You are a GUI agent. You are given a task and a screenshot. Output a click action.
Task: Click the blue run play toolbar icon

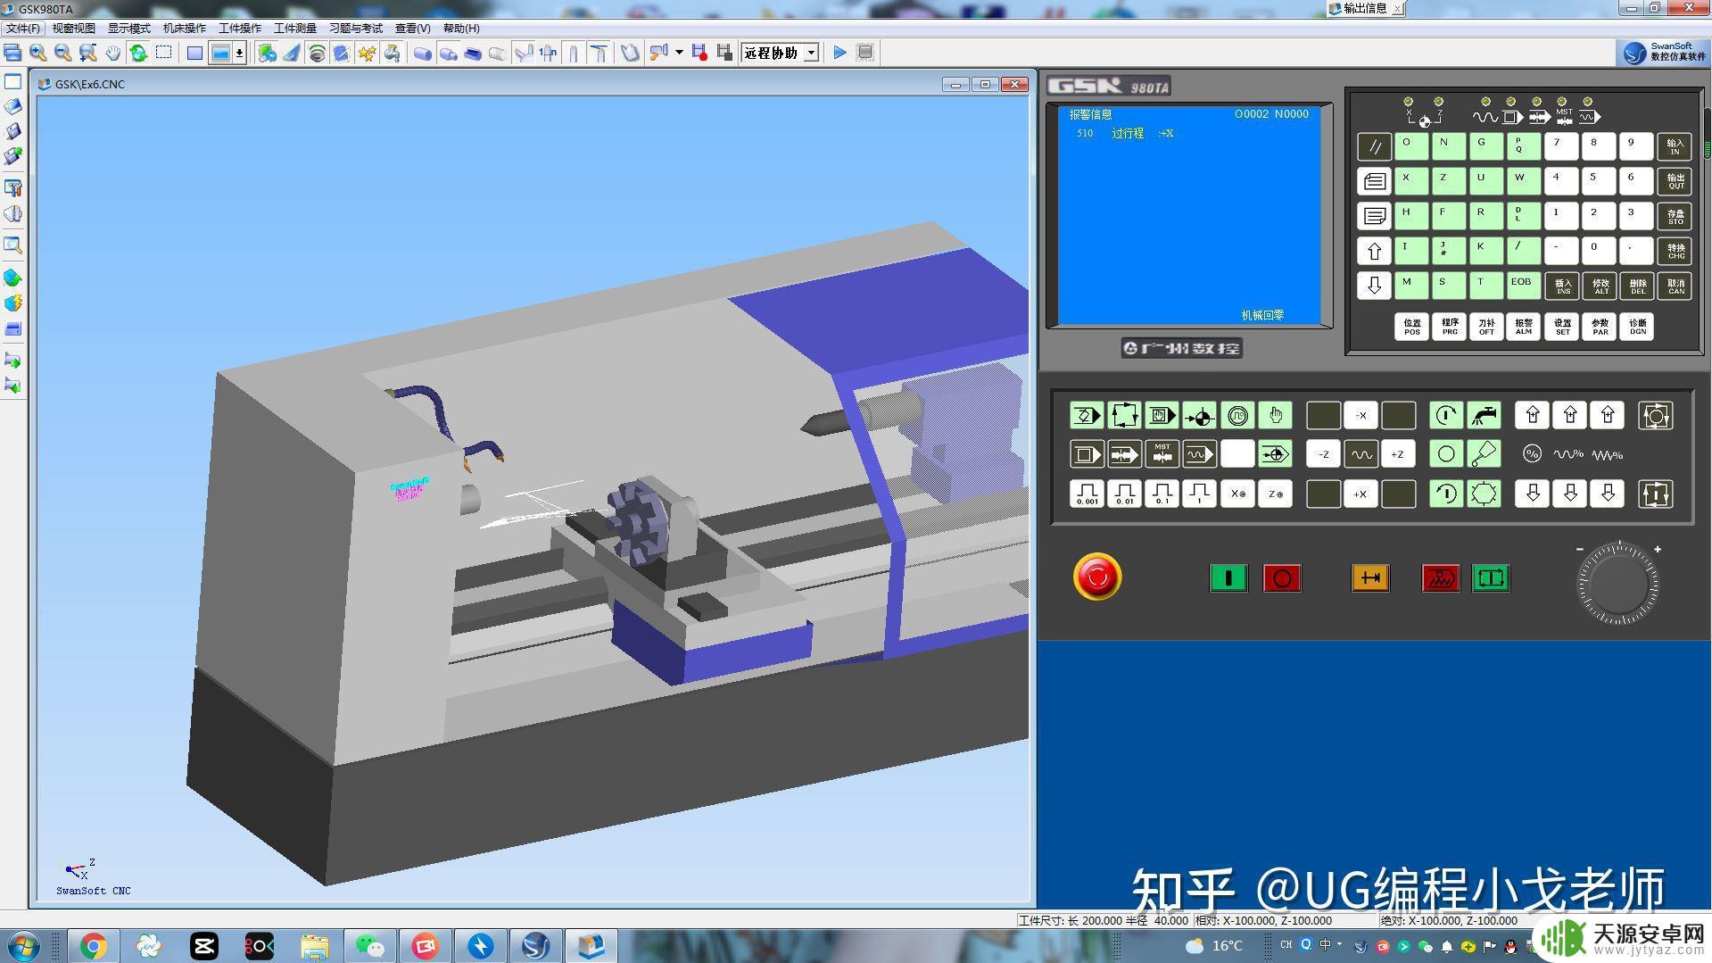pyautogui.click(x=839, y=53)
